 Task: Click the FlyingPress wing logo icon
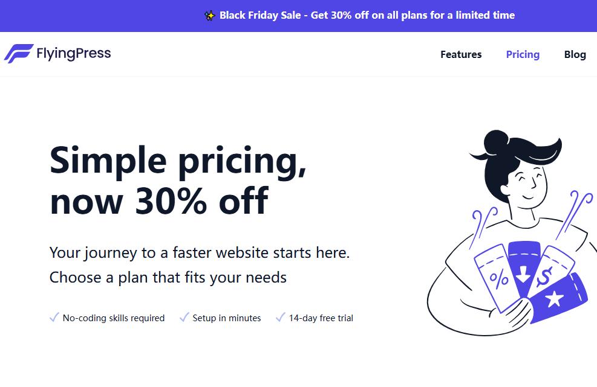[18, 54]
